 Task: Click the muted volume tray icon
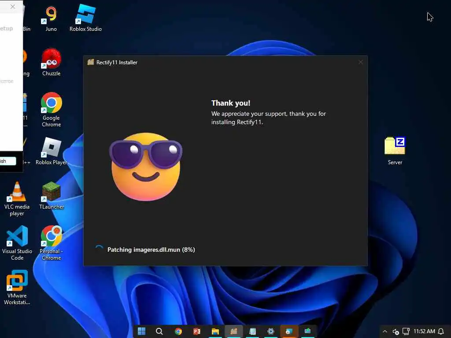[x=396, y=332]
